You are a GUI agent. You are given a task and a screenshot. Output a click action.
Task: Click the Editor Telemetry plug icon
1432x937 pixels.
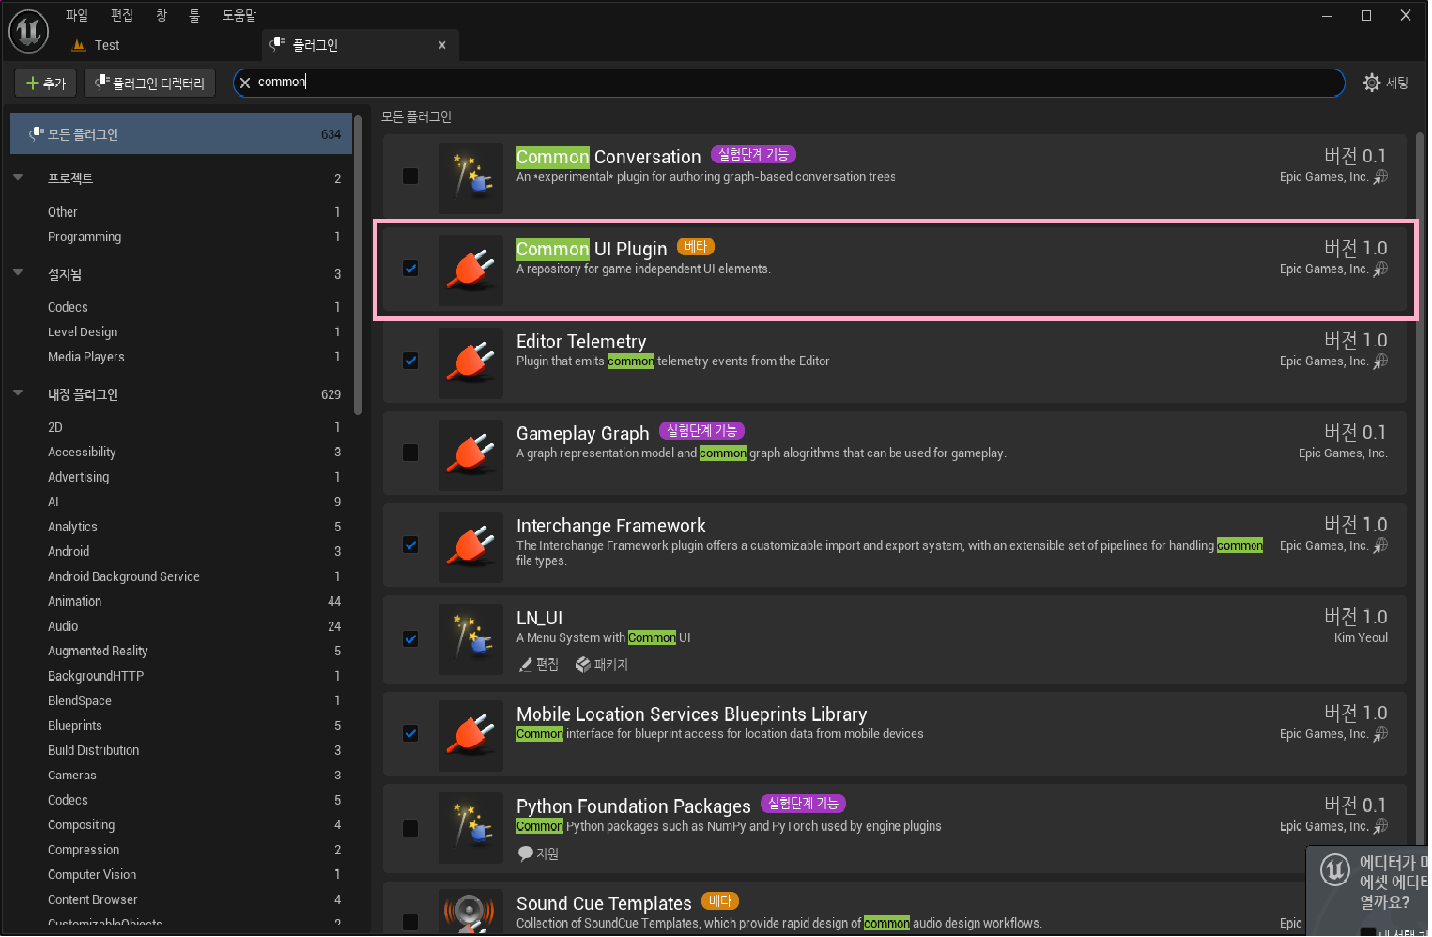tap(470, 361)
